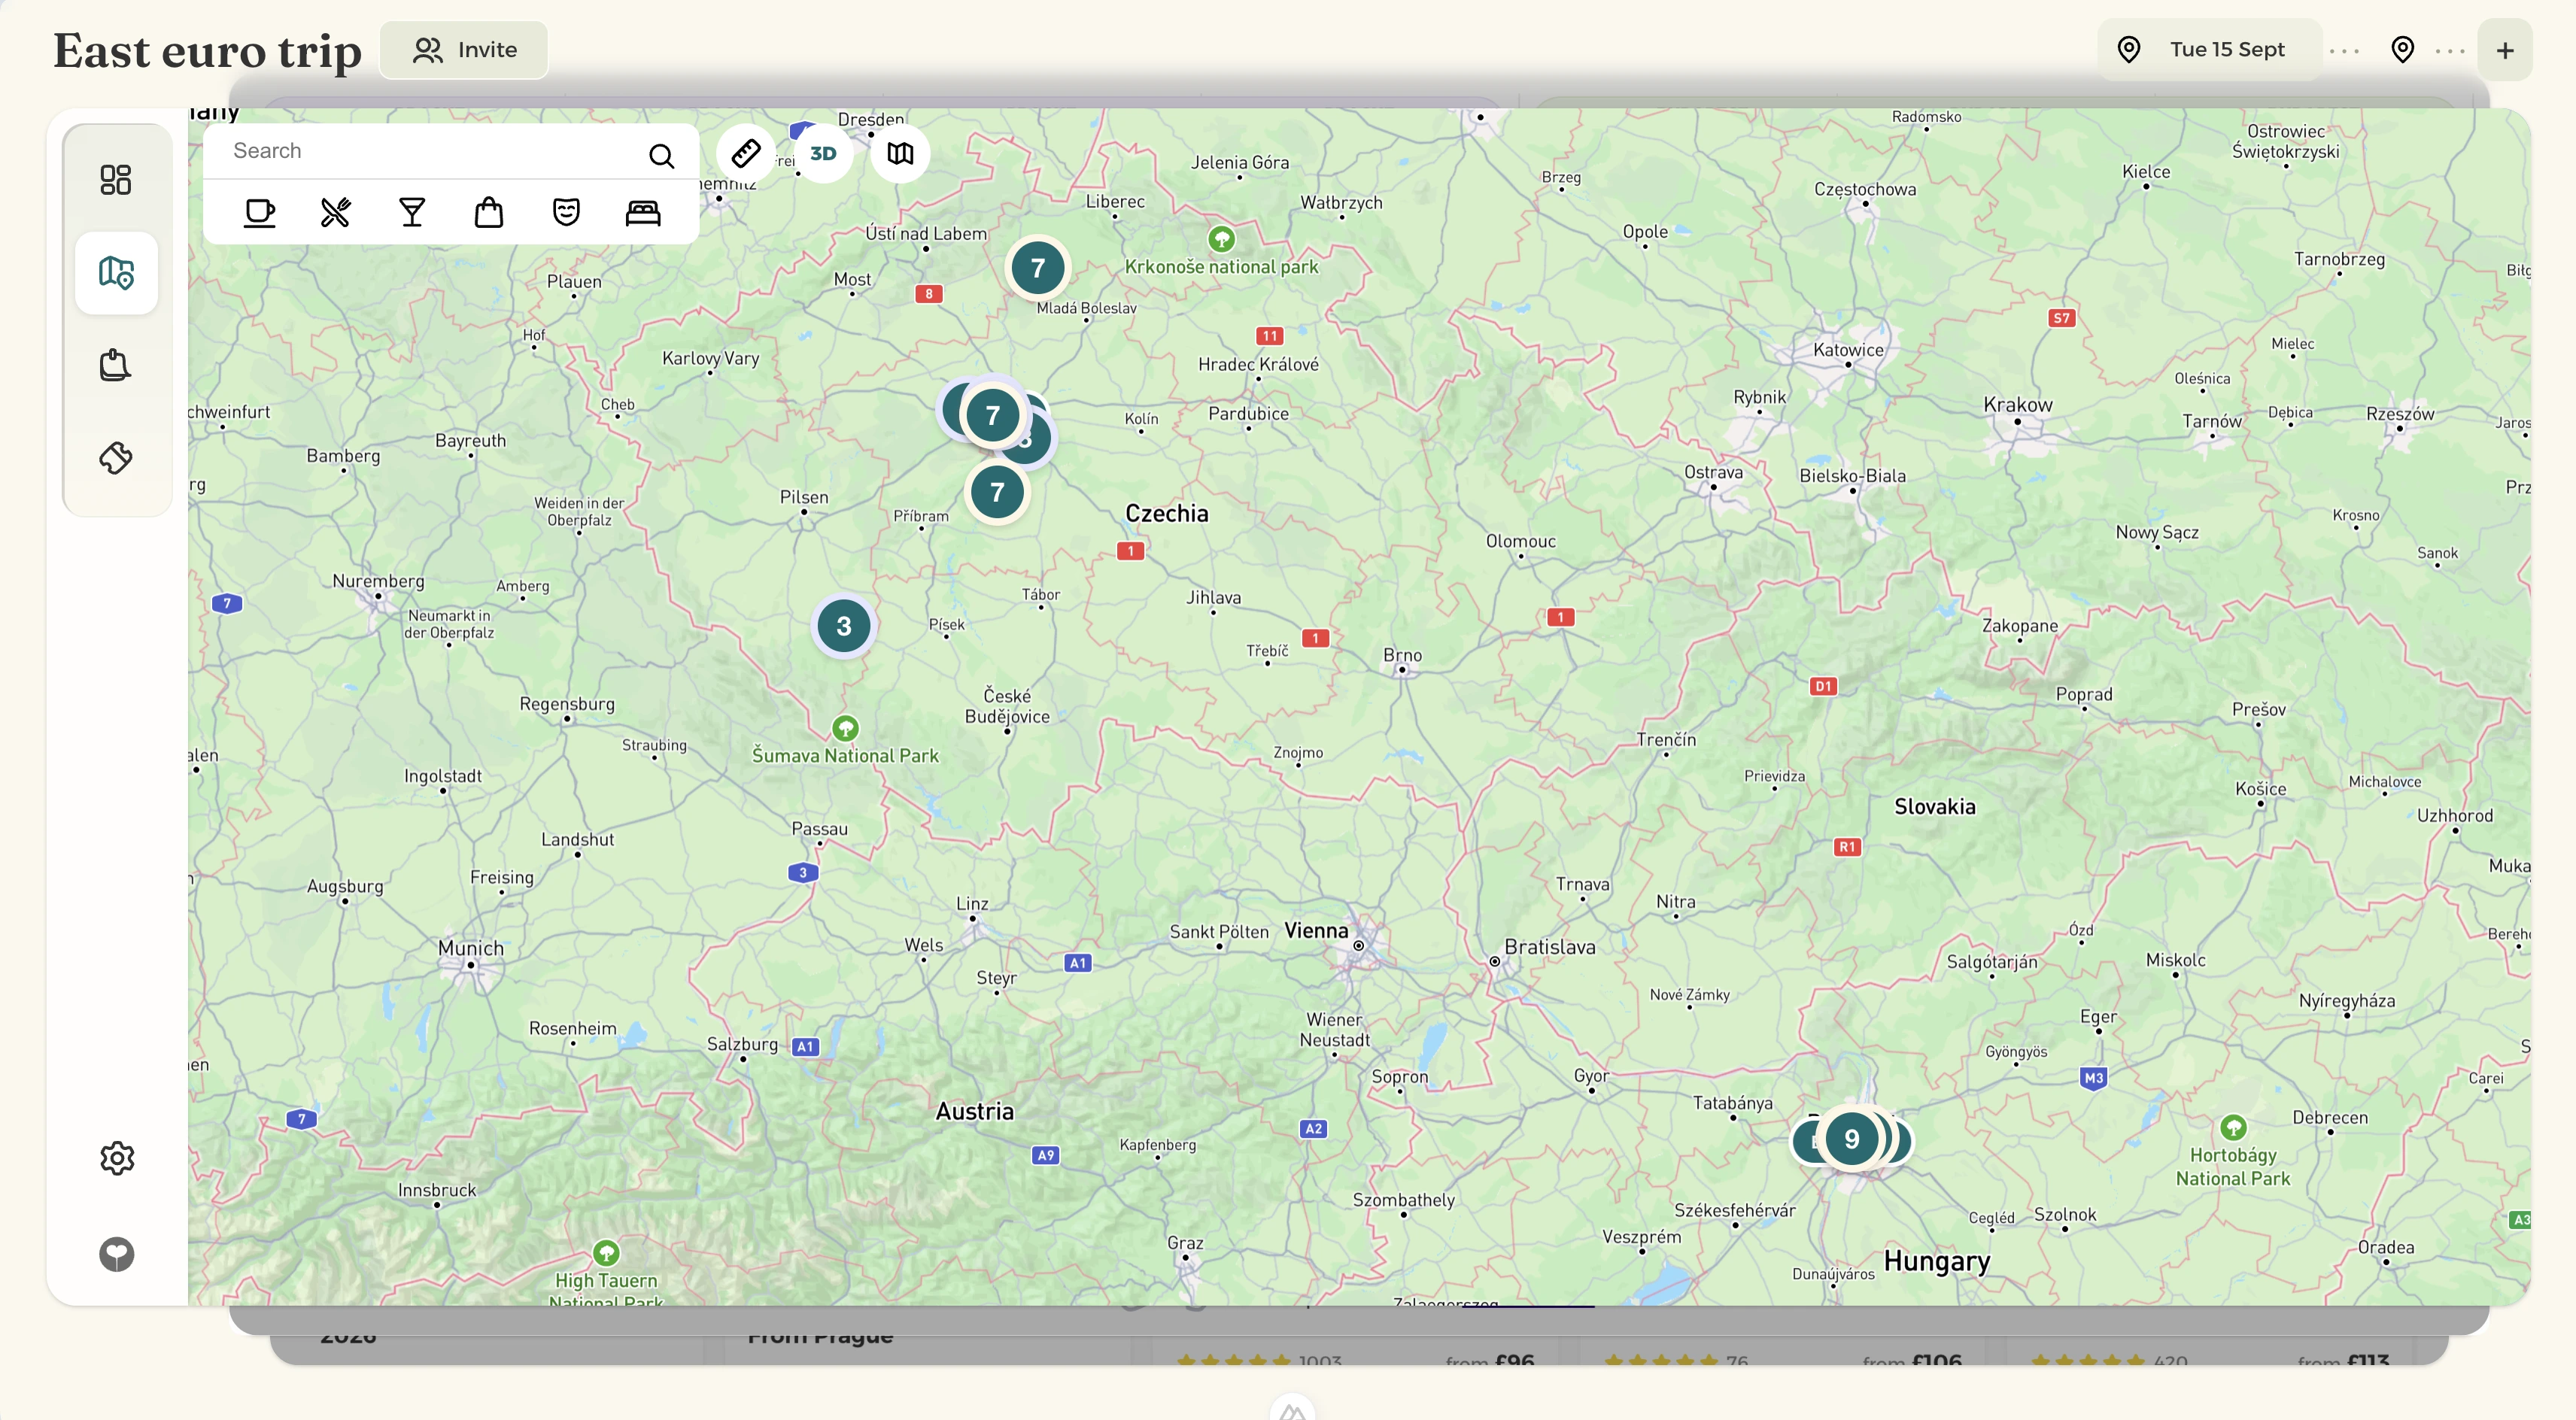This screenshot has width=2576, height=1420.
Task: Filter map by hotels (bed icon)
Action: 643,212
